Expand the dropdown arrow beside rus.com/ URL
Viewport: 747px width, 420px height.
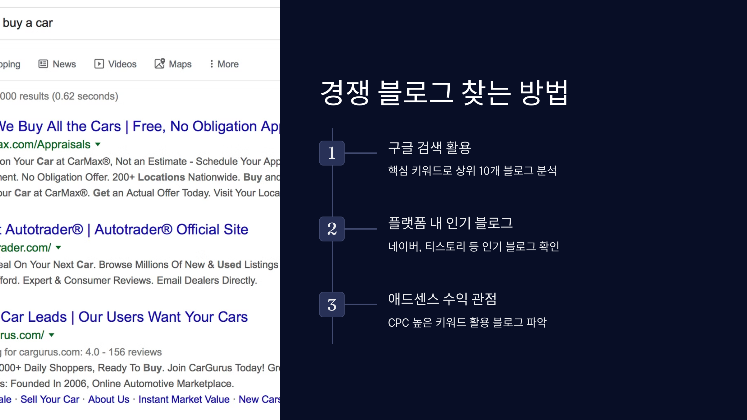52,335
